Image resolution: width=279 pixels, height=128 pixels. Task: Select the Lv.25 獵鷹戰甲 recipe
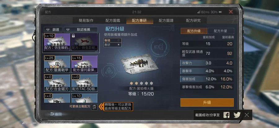click(x=57, y=64)
